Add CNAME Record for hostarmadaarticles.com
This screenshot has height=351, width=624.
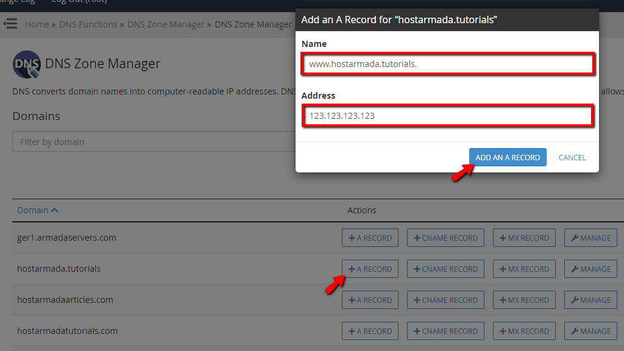(445, 300)
